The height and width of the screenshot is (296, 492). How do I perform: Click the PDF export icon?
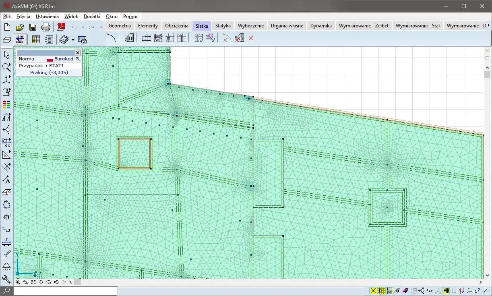[61, 27]
